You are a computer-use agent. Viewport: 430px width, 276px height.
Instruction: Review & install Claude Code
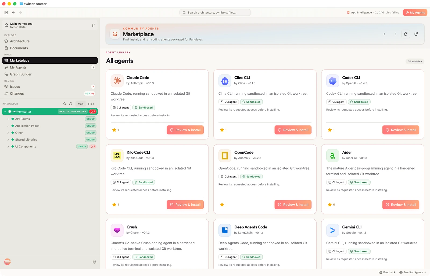pyautogui.click(x=185, y=130)
